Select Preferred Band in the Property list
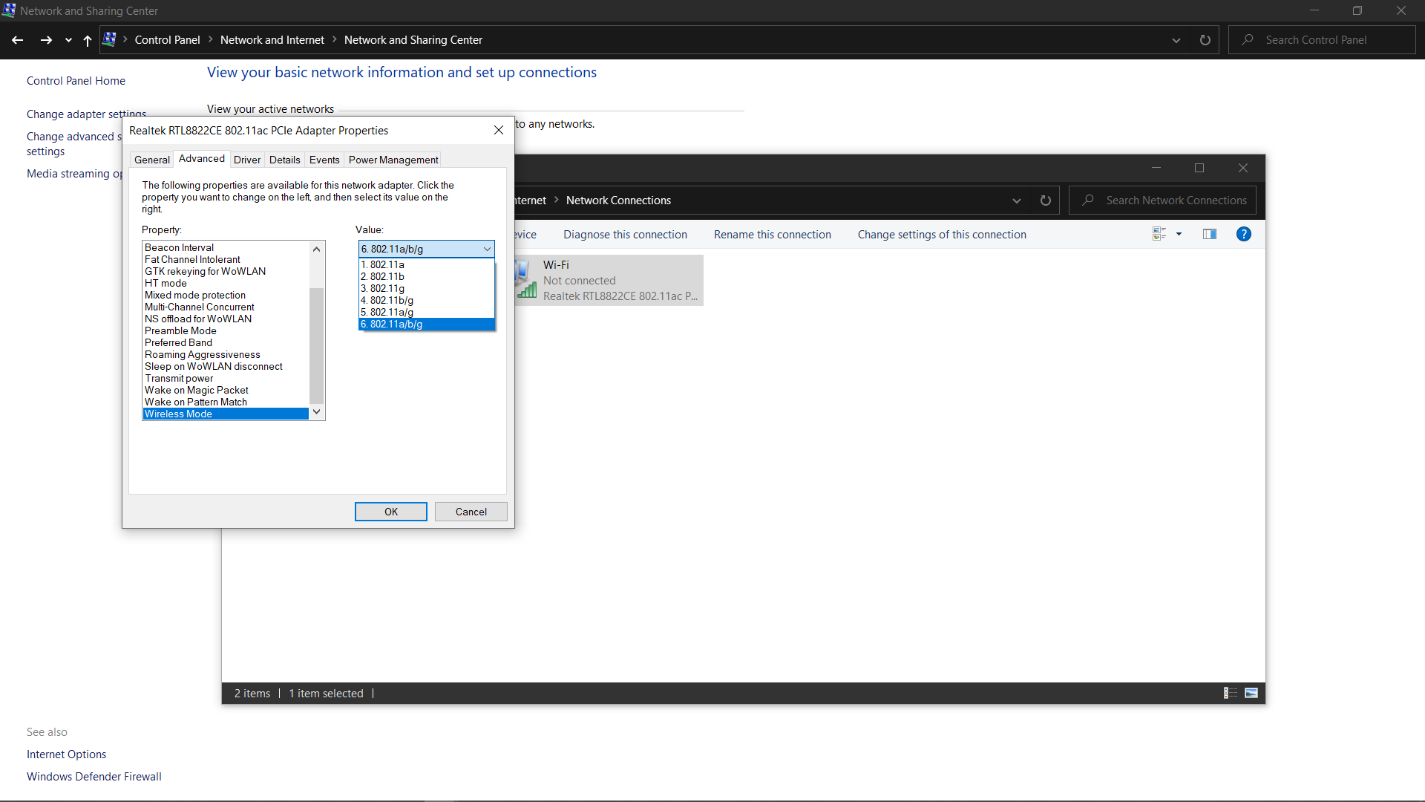The image size is (1425, 802). tap(178, 343)
